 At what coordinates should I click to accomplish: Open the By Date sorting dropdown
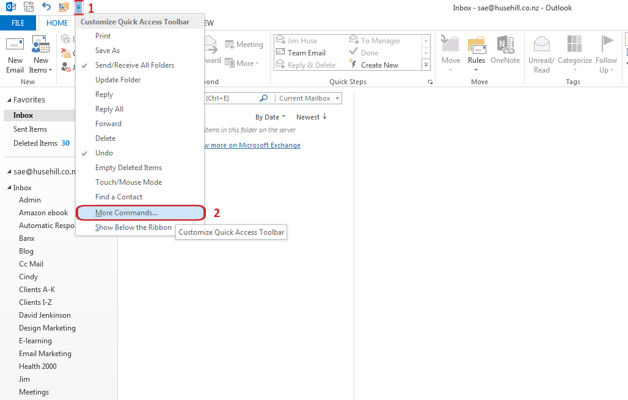point(269,116)
